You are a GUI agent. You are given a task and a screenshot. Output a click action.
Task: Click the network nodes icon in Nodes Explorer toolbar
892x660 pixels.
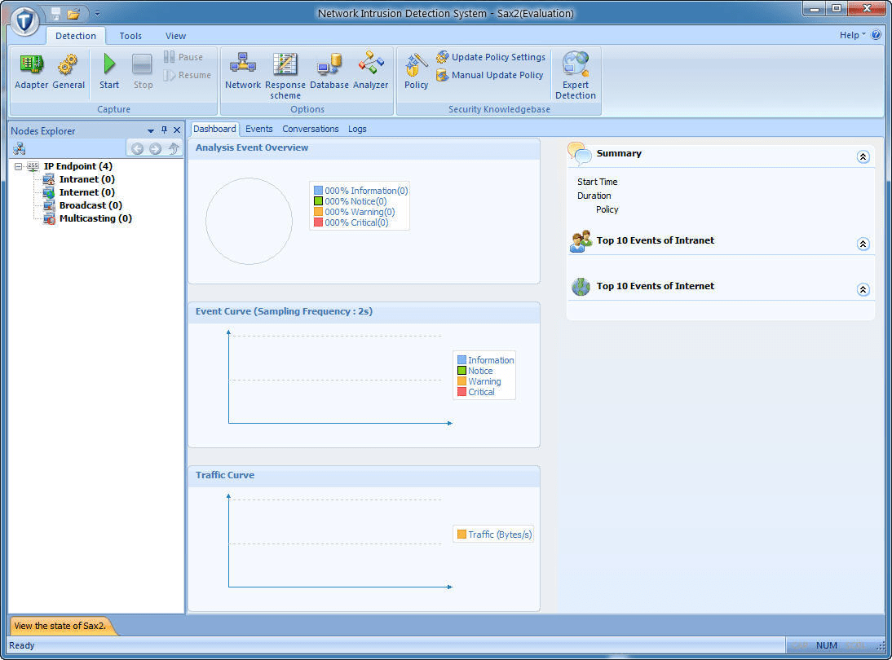coord(20,149)
